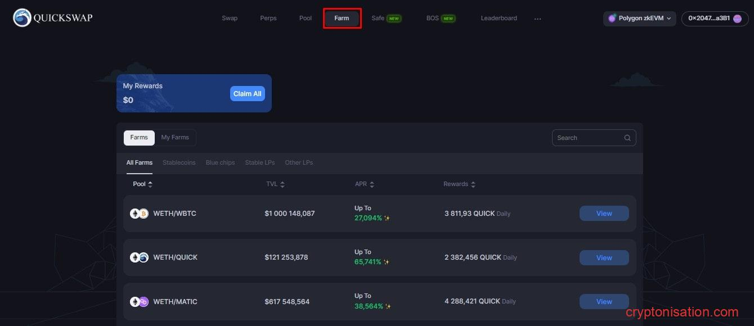Click into the farm Search field
The height and width of the screenshot is (326, 754).
[x=587, y=138]
